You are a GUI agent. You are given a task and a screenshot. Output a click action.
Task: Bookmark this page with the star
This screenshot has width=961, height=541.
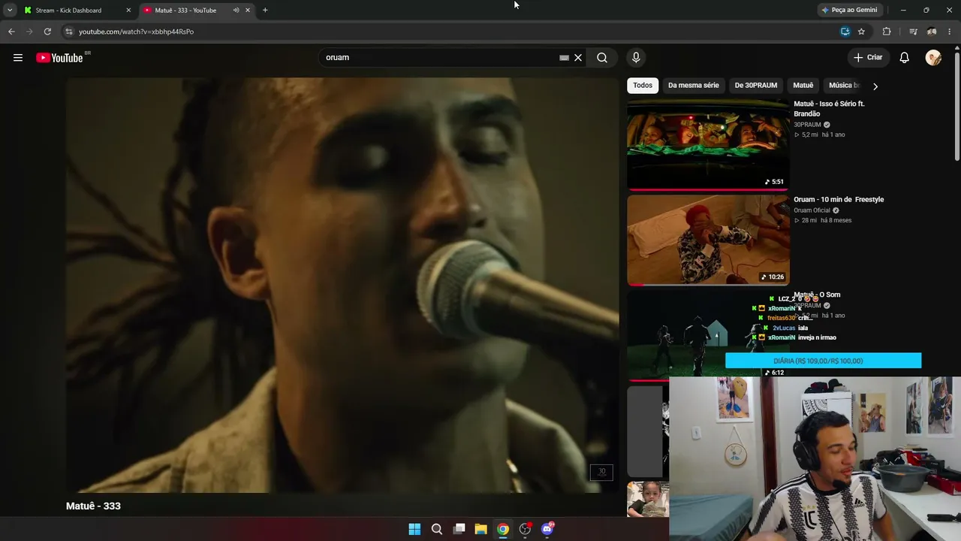[861, 32]
